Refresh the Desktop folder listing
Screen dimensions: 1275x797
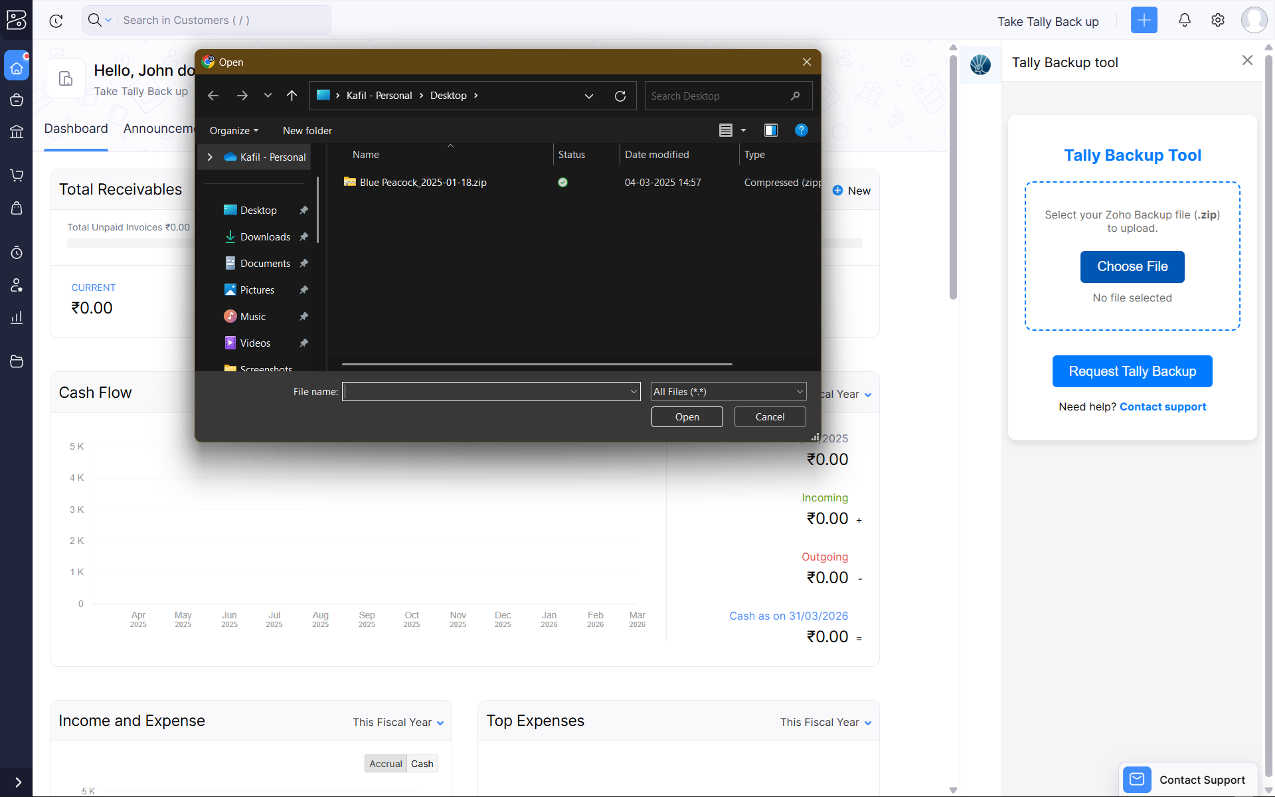[x=620, y=96]
